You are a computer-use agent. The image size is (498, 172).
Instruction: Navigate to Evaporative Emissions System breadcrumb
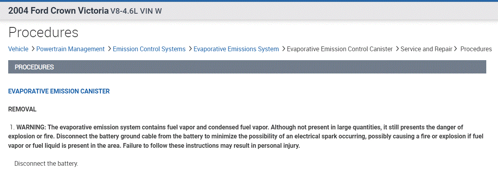(236, 49)
